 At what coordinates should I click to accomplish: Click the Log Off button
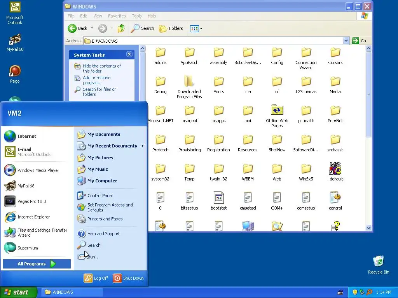pos(96,278)
